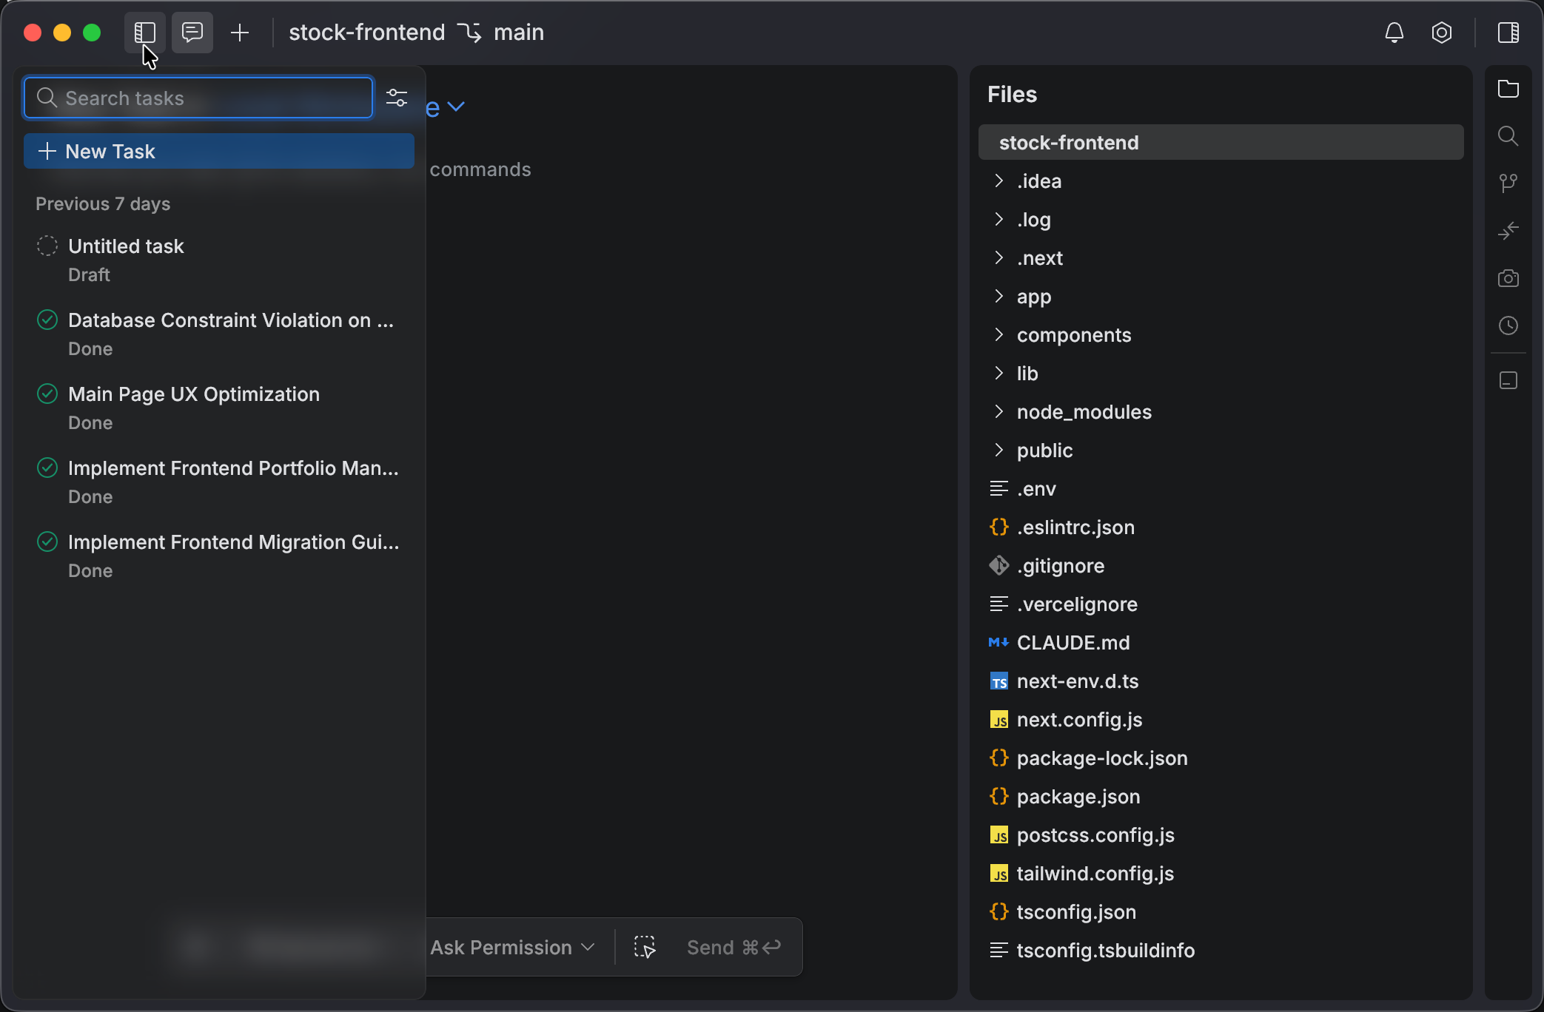1544x1012 pixels.
Task: Click the notifications bell
Action: 1394,32
